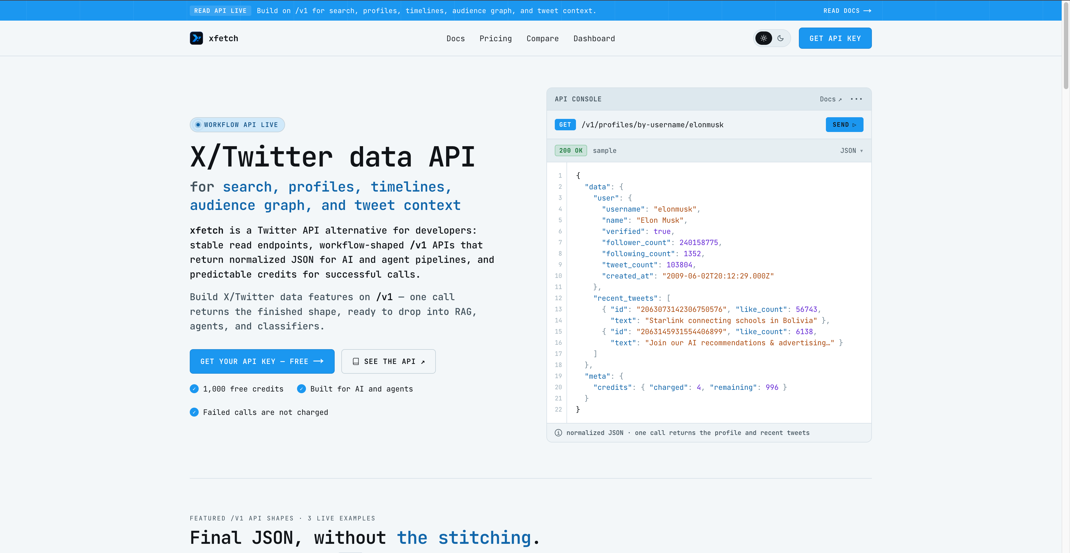Screen dimensions: 1070x553
Task: Open the Compare nav item
Action: tap(543, 38)
